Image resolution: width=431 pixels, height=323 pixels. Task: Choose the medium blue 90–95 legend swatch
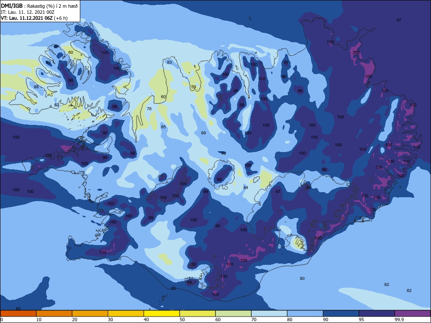(341, 314)
